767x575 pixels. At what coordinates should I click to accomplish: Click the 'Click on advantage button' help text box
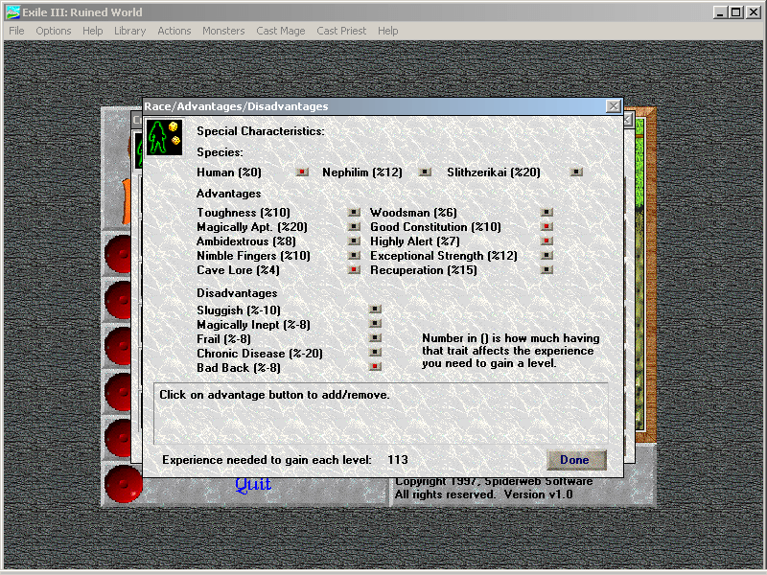pyautogui.click(x=381, y=414)
